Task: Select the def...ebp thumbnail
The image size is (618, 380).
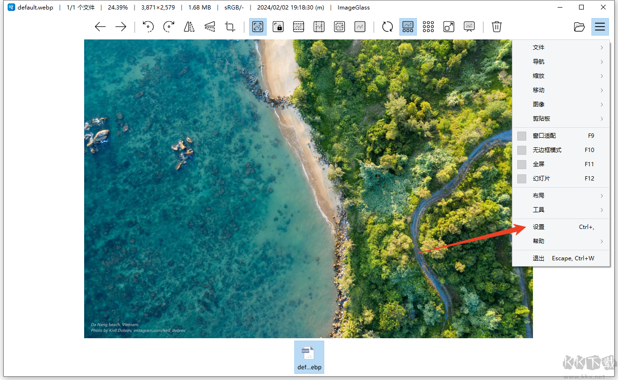Action: [309, 357]
